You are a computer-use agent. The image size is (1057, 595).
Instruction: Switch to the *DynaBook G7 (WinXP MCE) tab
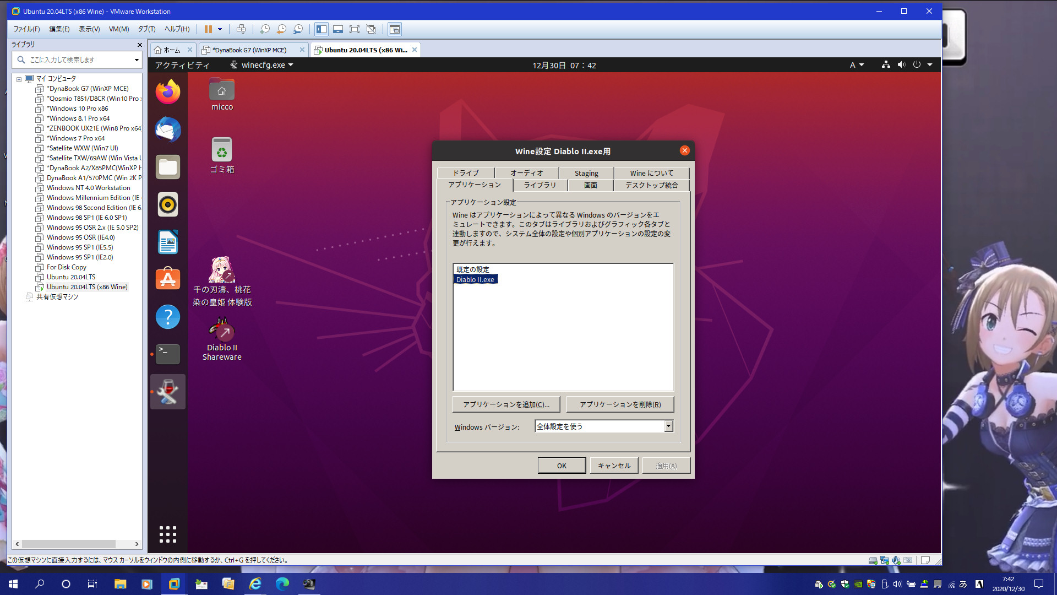coord(249,50)
